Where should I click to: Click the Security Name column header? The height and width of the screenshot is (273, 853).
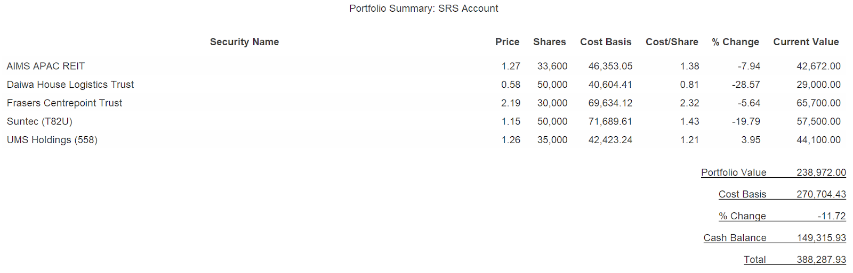point(244,42)
